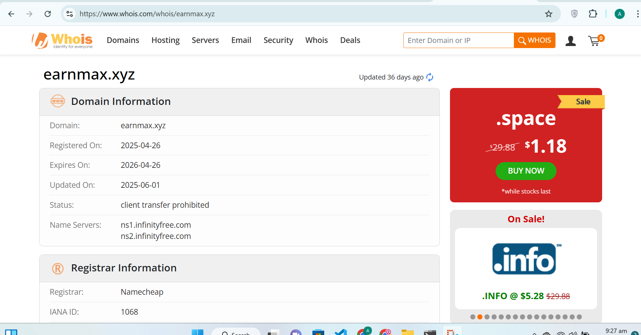Click the Whois logo in header
Image resolution: width=641 pixels, height=335 pixels.
click(x=63, y=41)
